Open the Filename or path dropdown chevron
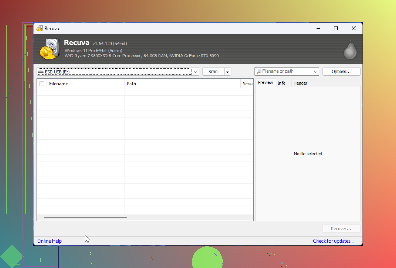 pos(315,71)
